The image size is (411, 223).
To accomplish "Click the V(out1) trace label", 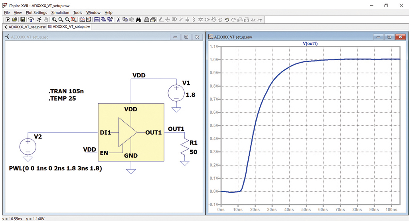I will pos(310,43).
